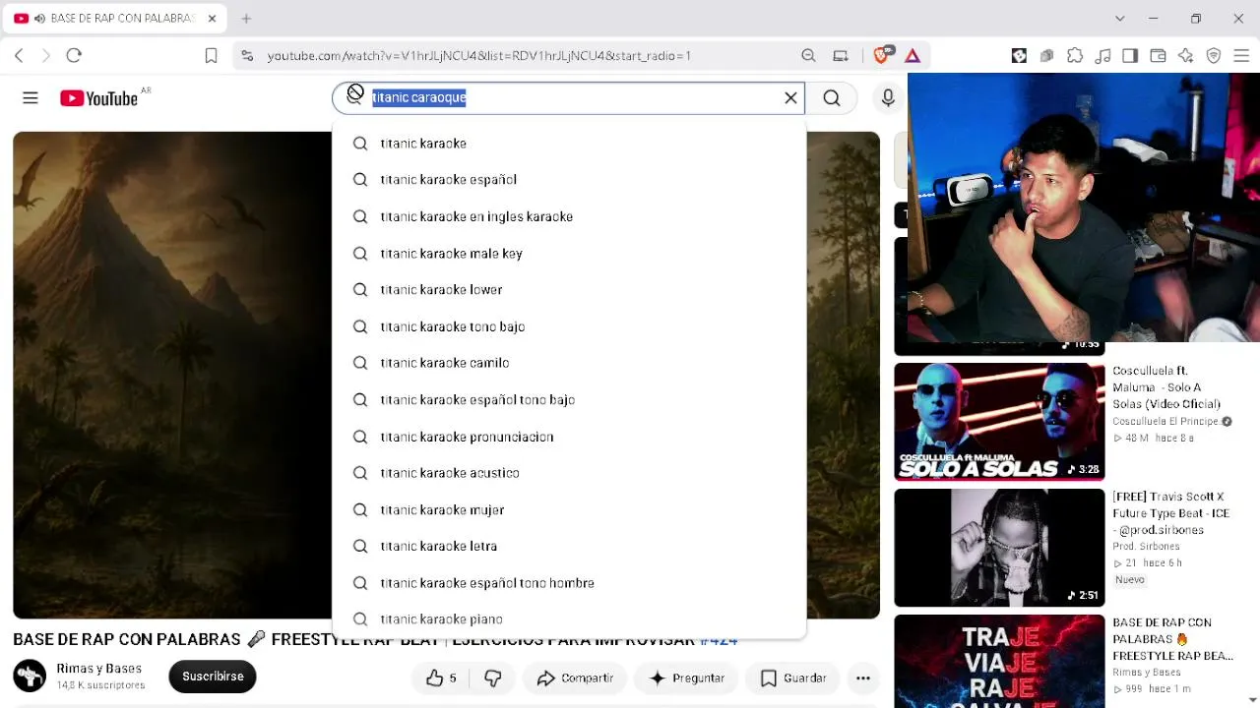The width and height of the screenshot is (1260, 708).
Task: Select "titanic karaoke español tono hombre" suggestion
Action: [x=569, y=583]
